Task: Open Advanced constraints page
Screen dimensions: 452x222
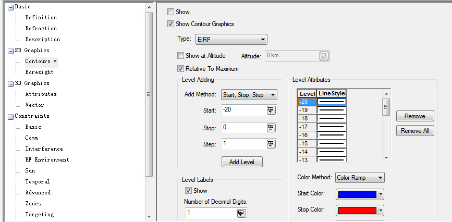Action: [x=38, y=193]
